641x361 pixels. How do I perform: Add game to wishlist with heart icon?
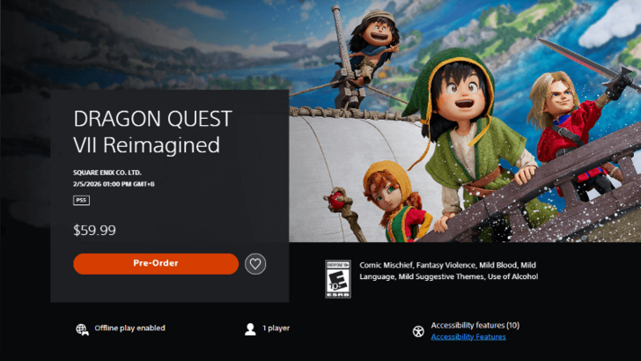255,263
